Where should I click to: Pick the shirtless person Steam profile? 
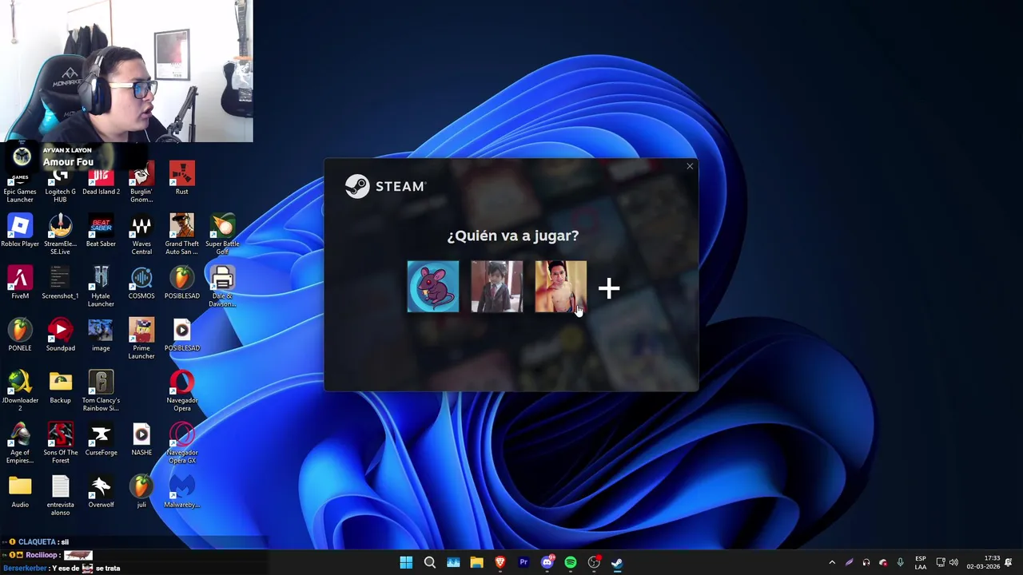[560, 287]
